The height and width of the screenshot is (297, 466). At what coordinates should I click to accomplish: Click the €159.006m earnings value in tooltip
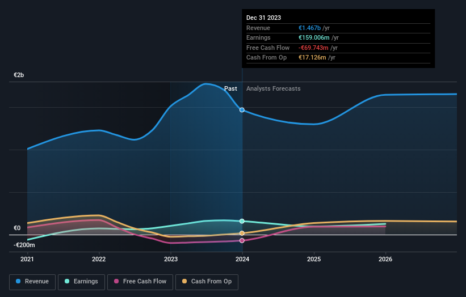click(314, 37)
